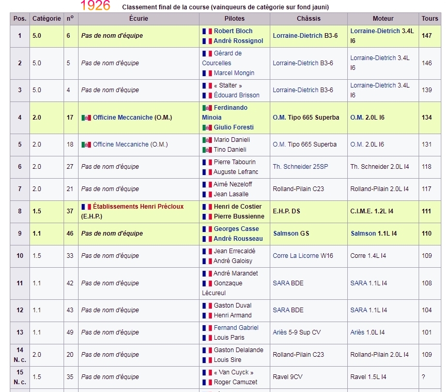Select the Ravel 9CV chassis cell

coord(309,377)
